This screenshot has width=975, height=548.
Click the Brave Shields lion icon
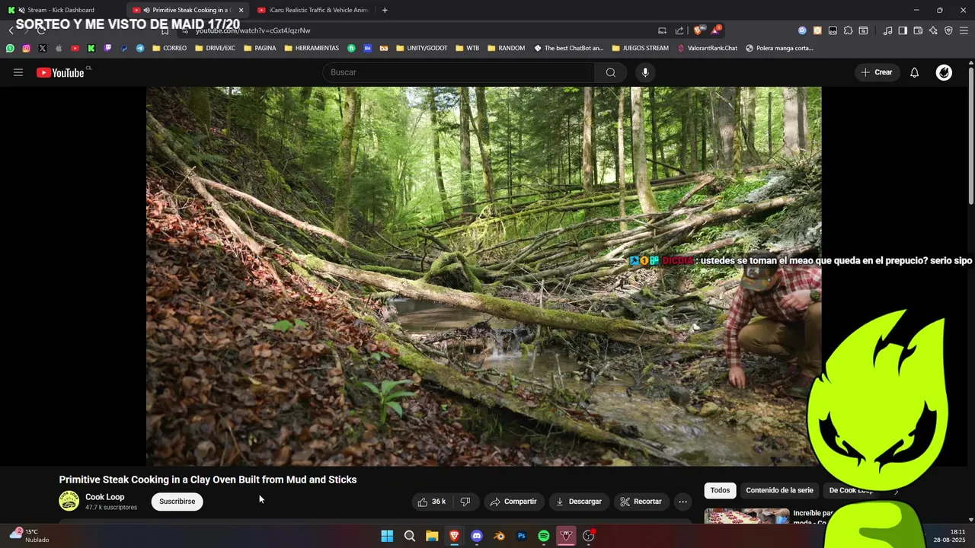click(698, 30)
